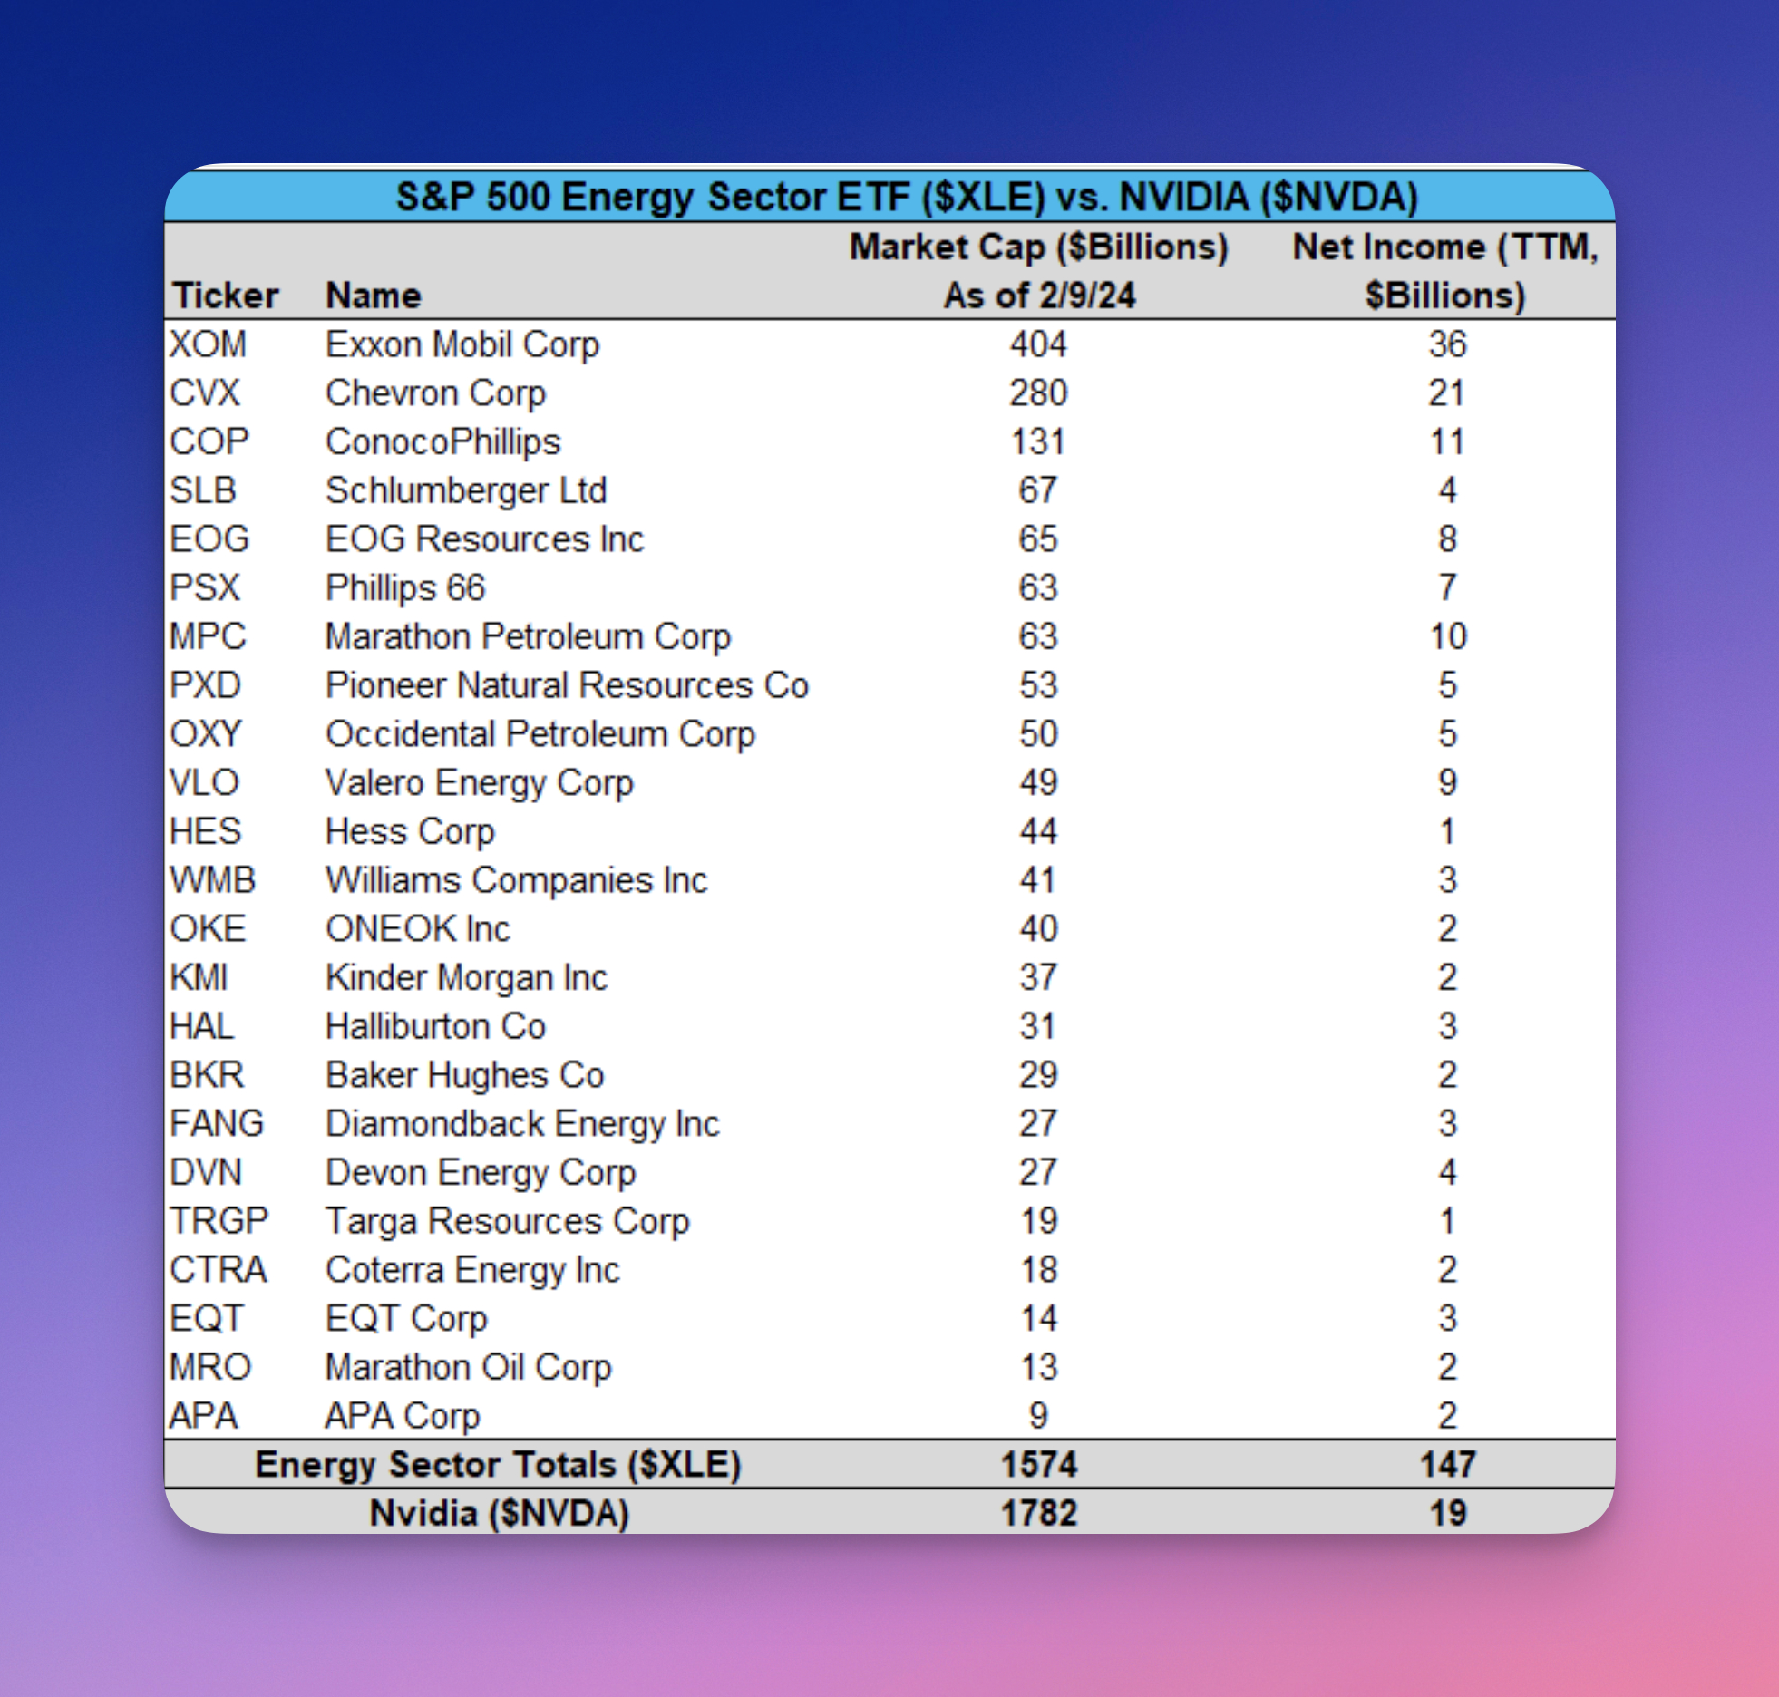Click EOG Resources Inc name cell

point(485,539)
